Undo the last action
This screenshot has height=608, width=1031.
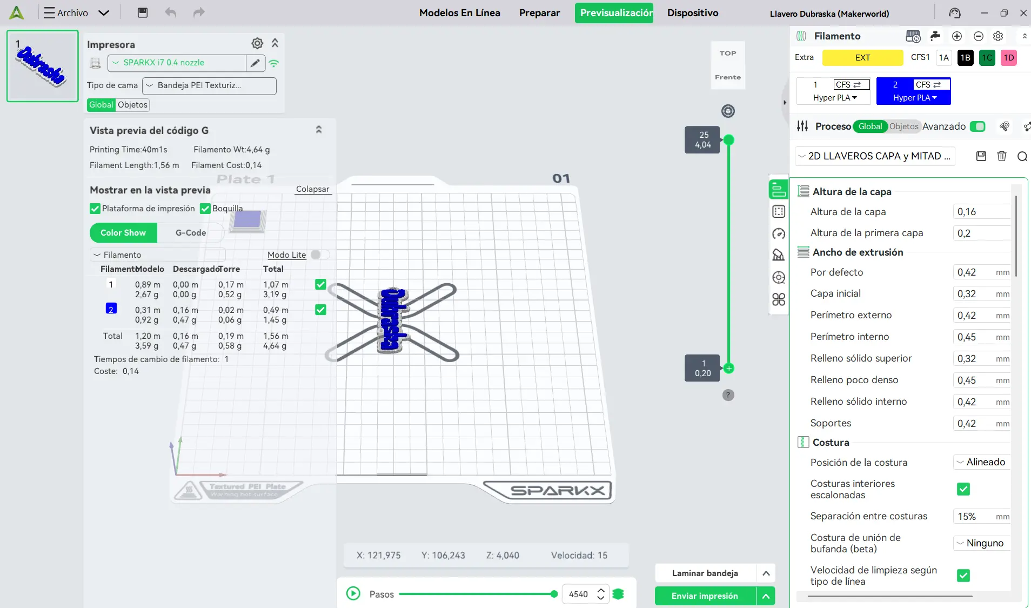tap(171, 12)
